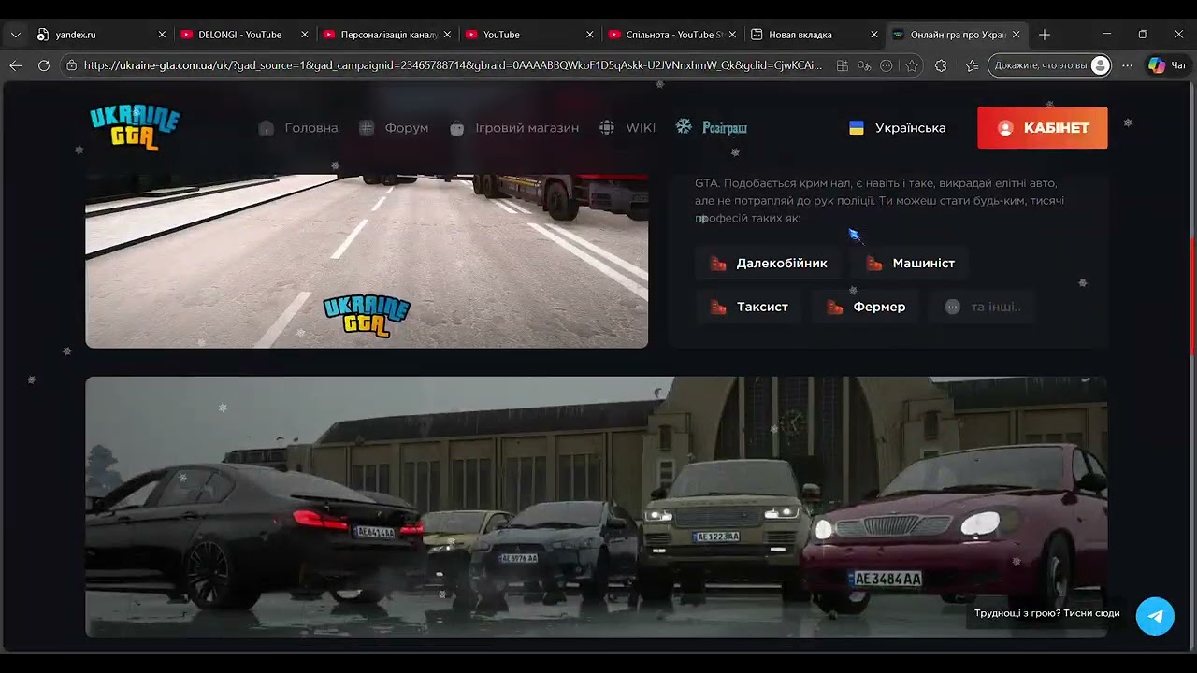Switch to the Спільнота - YouTube Studio tab
The height and width of the screenshot is (673, 1197).
[671, 35]
